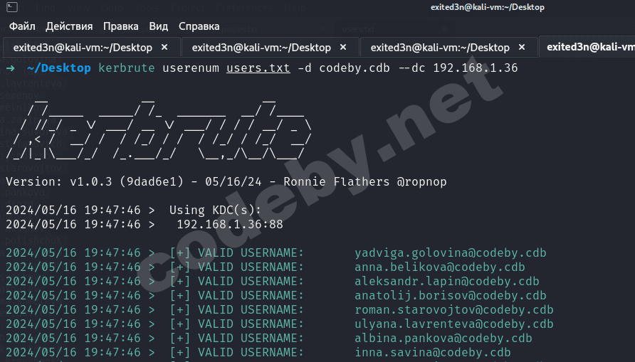Image resolution: width=635 pixels, height=362 pixels.
Task: Click aleksandr.lapin@codeby.cdb username
Action: tap(446, 282)
